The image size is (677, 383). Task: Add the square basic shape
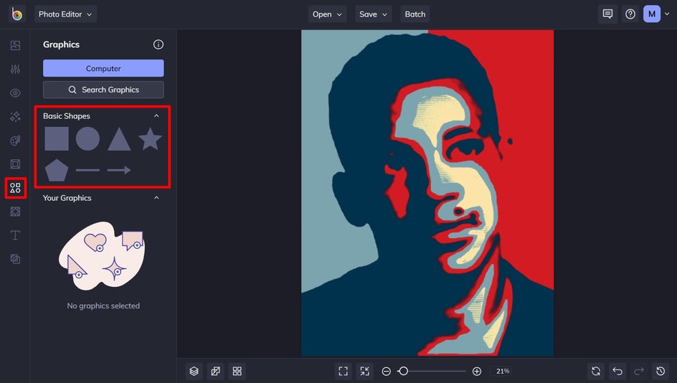point(57,138)
